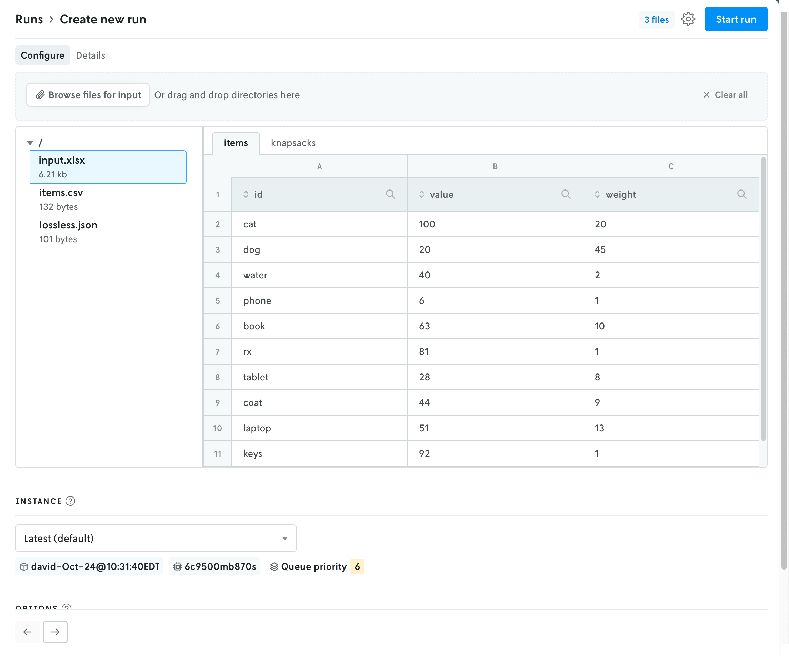Search within the id column
The image size is (789, 656).
390,194
